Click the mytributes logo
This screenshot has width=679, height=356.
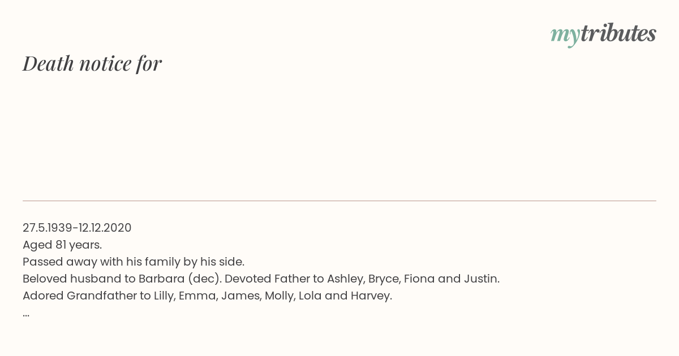[603, 34]
